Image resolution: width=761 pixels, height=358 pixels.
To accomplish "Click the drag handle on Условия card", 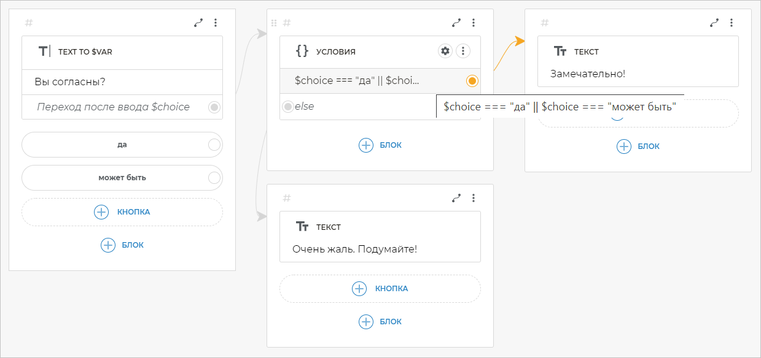I will click(x=274, y=23).
